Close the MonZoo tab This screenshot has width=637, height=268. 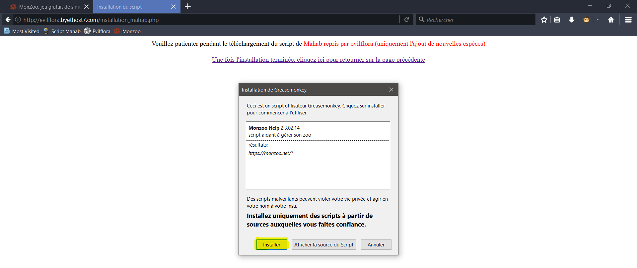coord(86,7)
